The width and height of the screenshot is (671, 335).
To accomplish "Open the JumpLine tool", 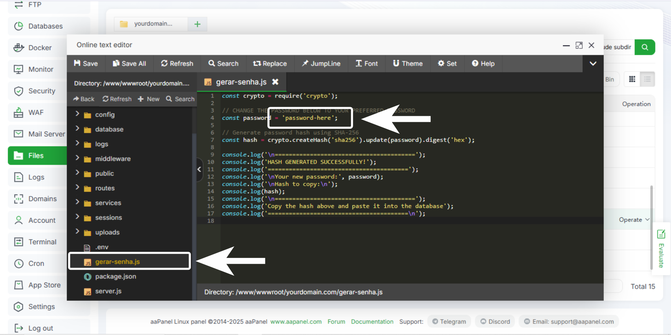I will [321, 64].
